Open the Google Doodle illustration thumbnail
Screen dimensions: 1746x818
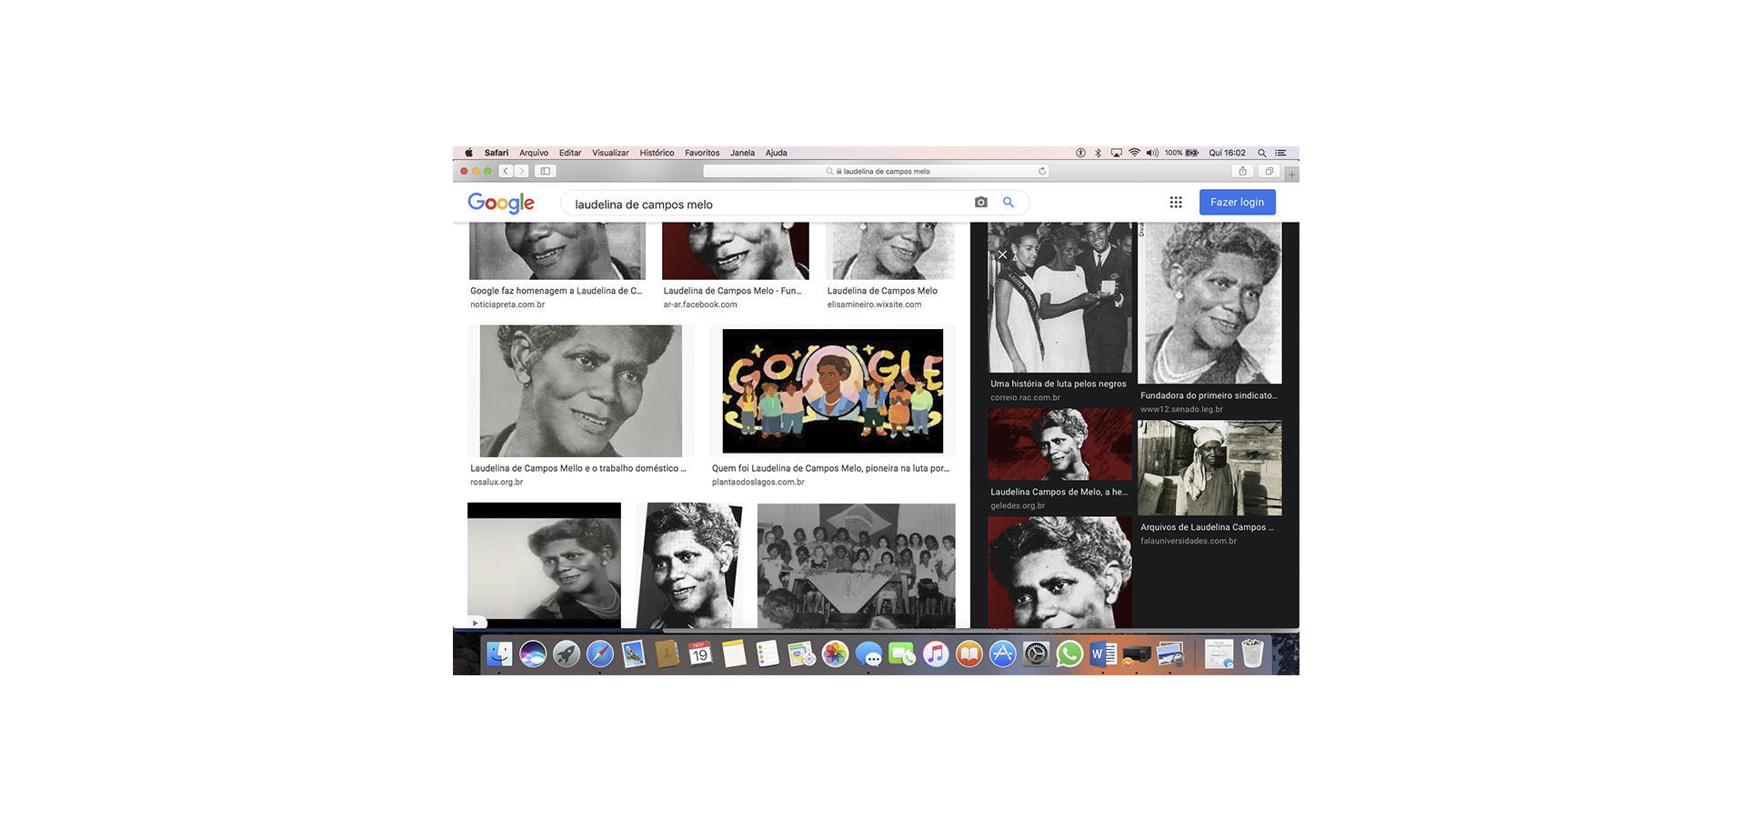832,391
